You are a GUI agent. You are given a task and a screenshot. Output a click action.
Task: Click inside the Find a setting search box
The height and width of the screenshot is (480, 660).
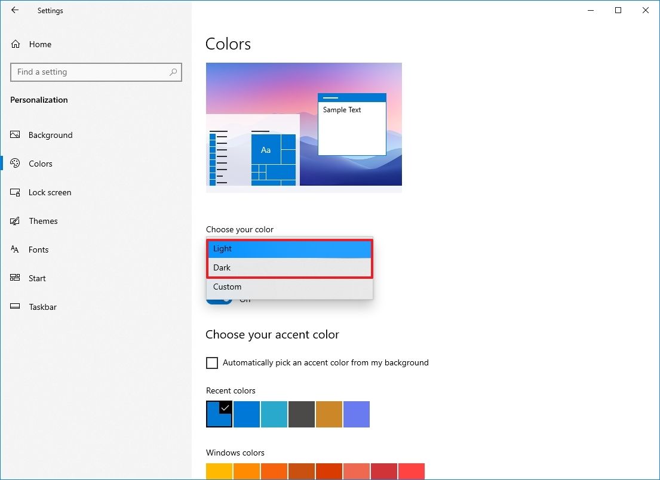click(96, 72)
